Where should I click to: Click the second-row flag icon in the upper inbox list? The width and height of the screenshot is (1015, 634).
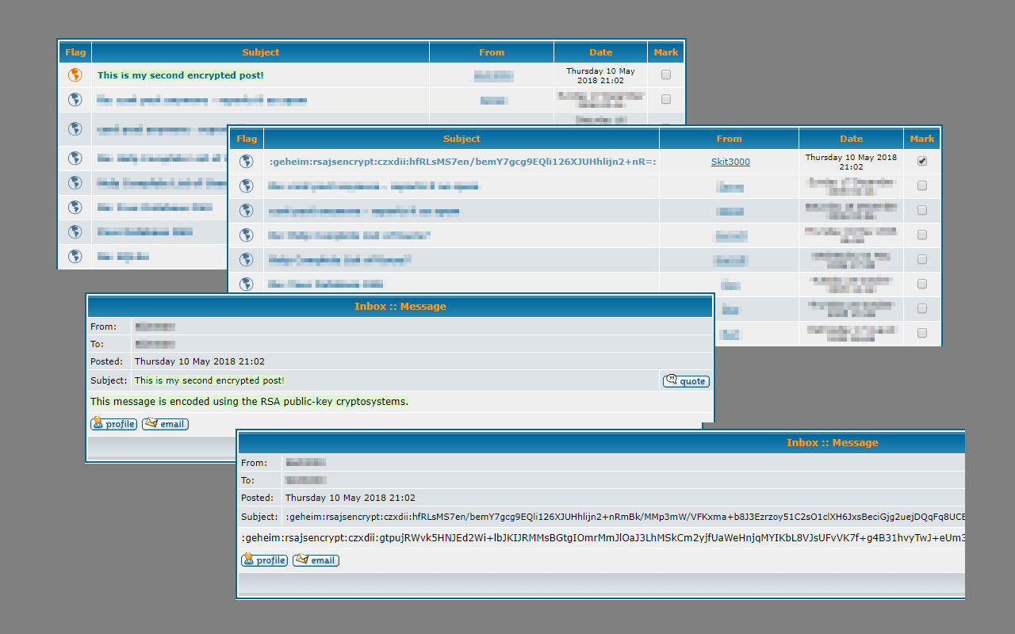pyautogui.click(x=75, y=100)
